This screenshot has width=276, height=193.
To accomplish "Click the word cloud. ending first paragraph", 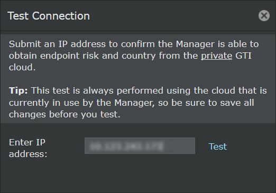I will point(22,67).
